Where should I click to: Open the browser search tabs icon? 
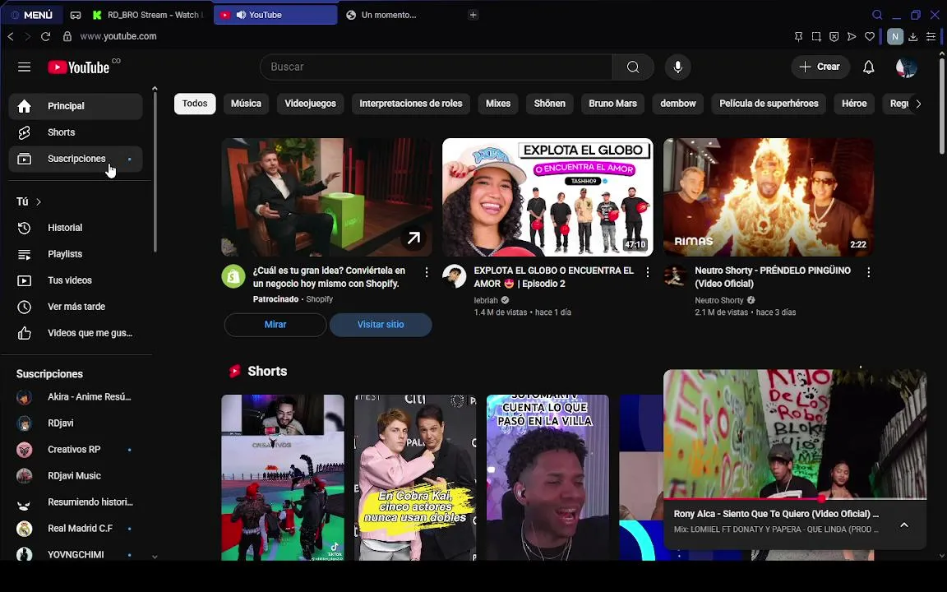point(877,15)
